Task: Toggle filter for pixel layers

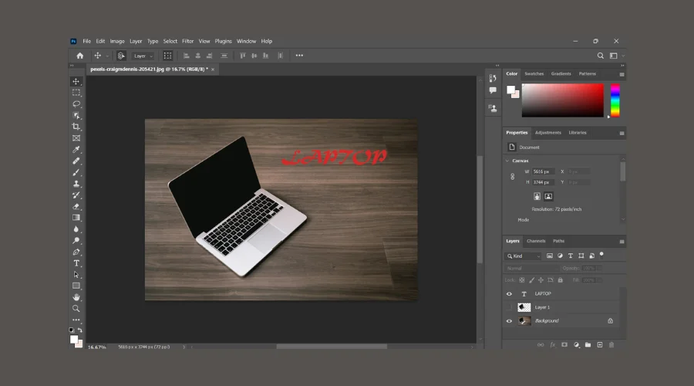Action: (550, 256)
